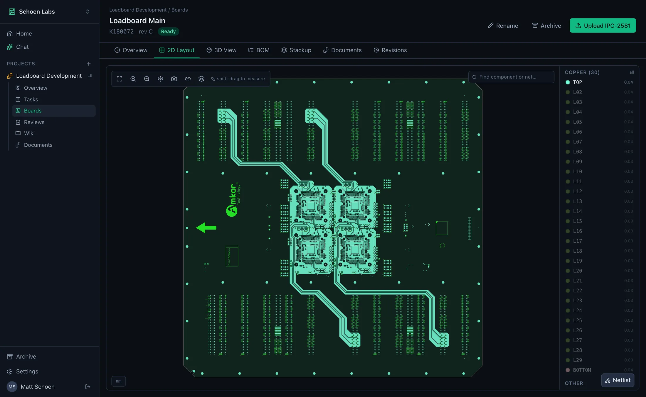Open the project Wiki

[x=54, y=133]
